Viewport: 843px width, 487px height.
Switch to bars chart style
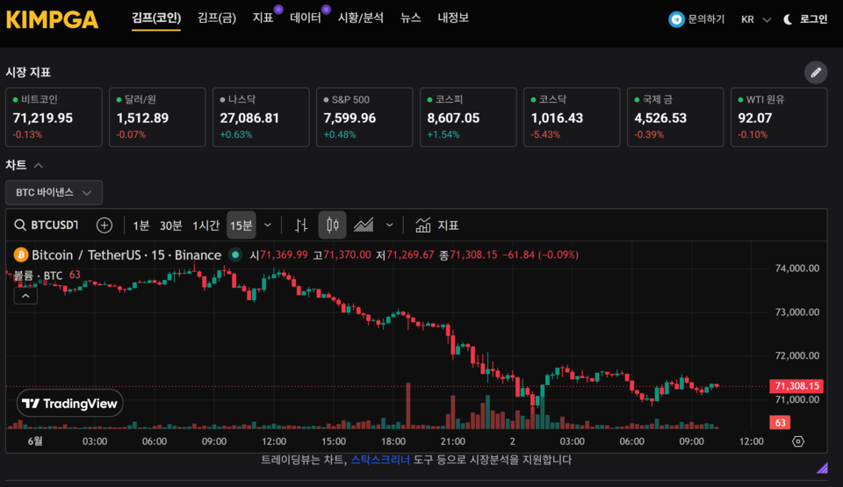[x=301, y=226]
